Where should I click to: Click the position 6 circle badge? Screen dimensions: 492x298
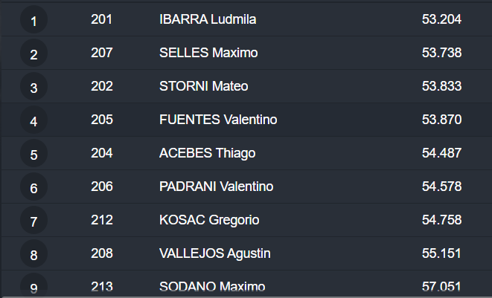pos(33,188)
